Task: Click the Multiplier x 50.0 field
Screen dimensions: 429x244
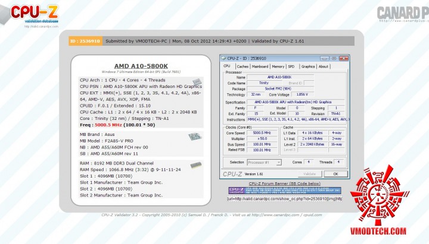Action: click(262, 138)
